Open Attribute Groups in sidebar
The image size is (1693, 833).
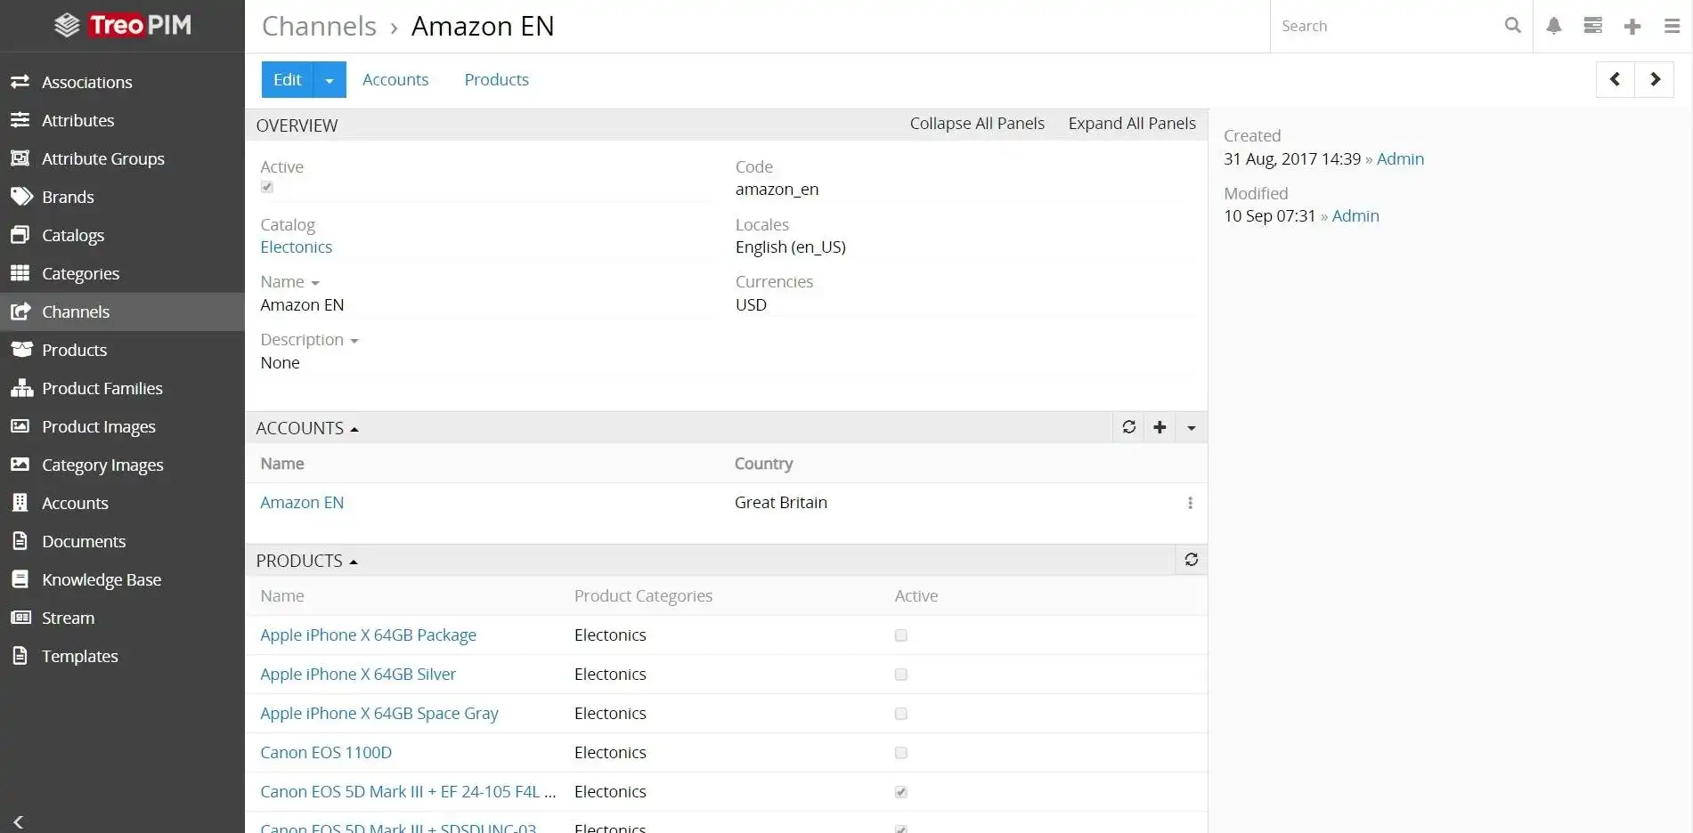[102, 158]
